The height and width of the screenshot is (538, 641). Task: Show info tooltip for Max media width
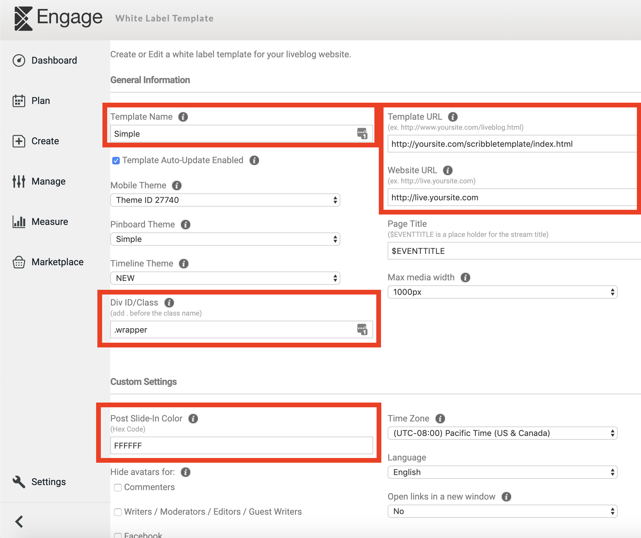tap(465, 278)
